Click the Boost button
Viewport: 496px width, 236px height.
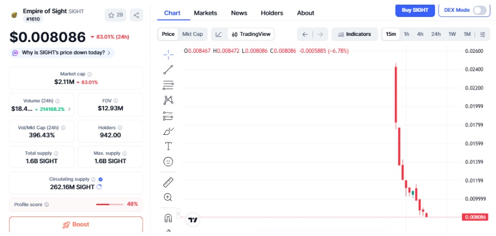[x=76, y=225]
